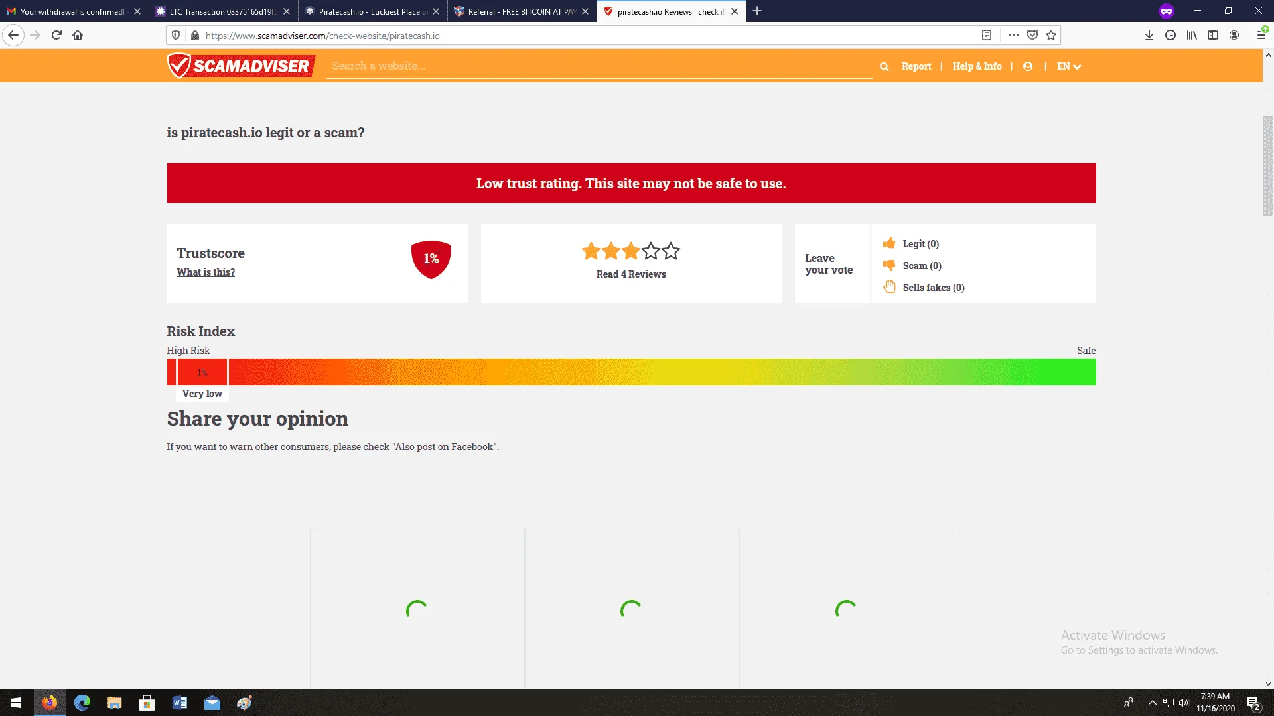Viewport: 1274px width, 716px height.
Task: Click What is this? link
Action: pyautogui.click(x=206, y=272)
